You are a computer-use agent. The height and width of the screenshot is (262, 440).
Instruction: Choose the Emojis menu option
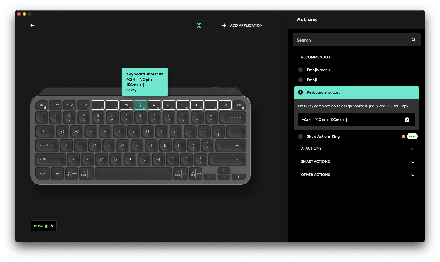(x=300, y=70)
